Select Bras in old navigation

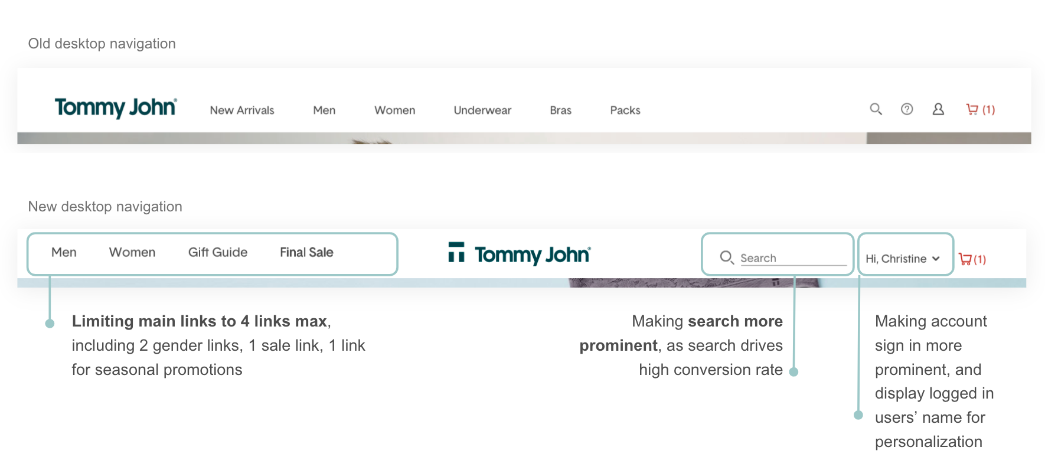560,110
